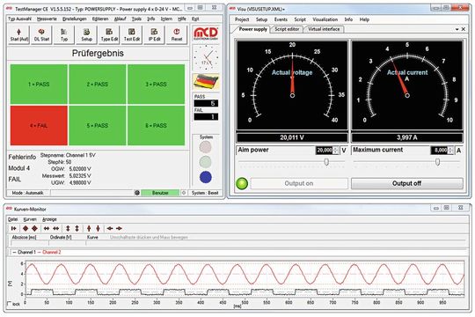Close the current Visu tab with the X

pyautogui.click(x=464, y=29)
